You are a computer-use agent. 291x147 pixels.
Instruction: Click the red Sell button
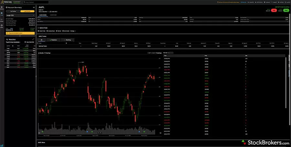274,10
